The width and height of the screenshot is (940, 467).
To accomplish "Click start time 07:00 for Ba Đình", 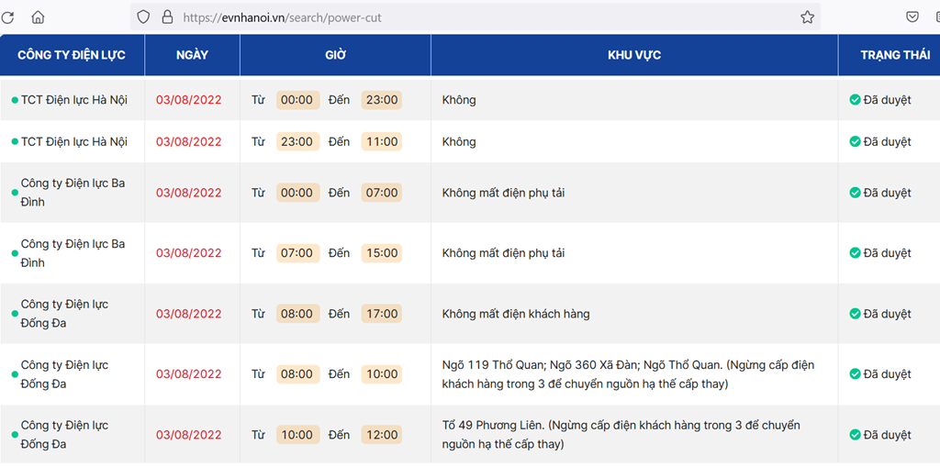I will 297,253.
